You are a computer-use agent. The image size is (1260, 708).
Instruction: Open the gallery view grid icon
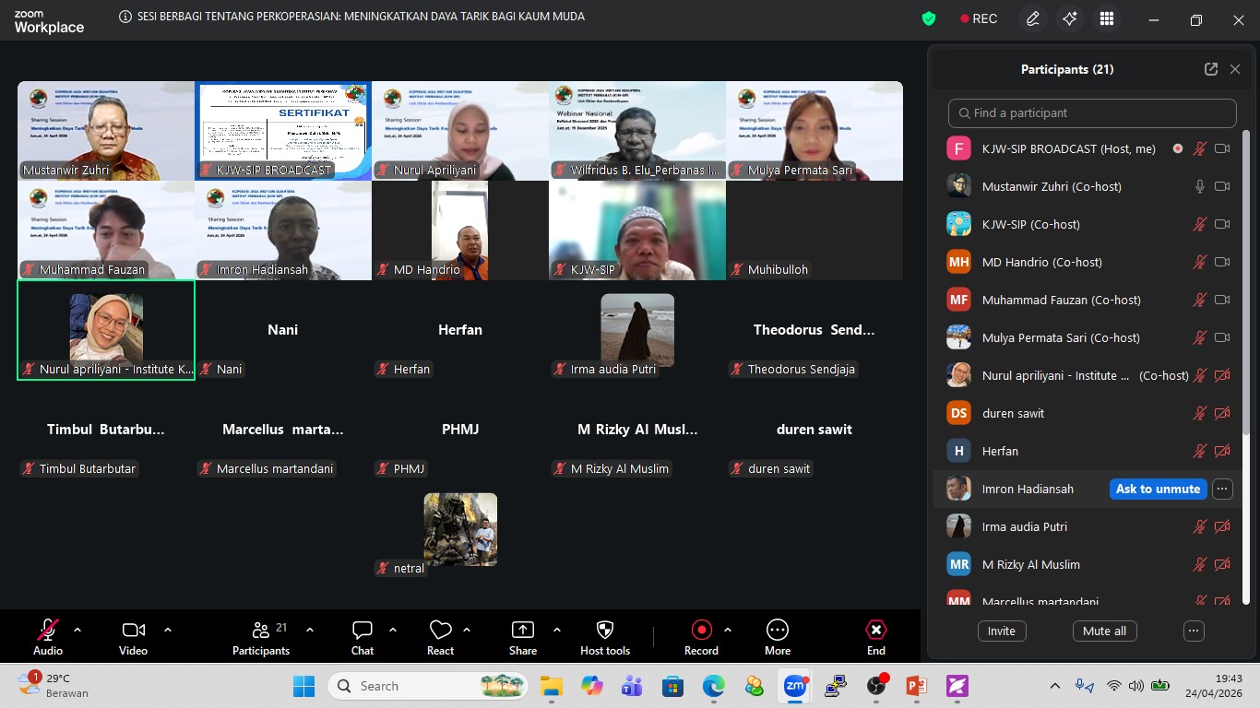coord(1107,19)
